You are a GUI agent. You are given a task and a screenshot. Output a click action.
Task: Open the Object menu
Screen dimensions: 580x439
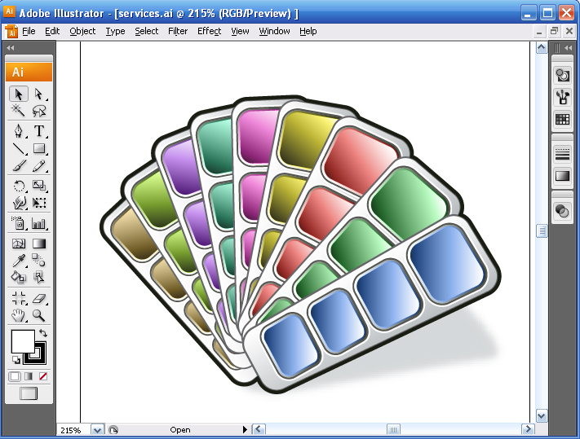[82, 31]
